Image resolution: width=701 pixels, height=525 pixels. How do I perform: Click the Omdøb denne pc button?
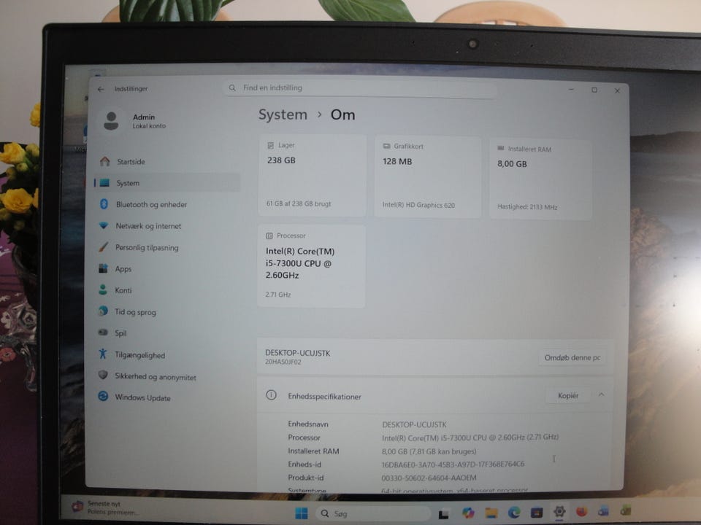coord(572,357)
